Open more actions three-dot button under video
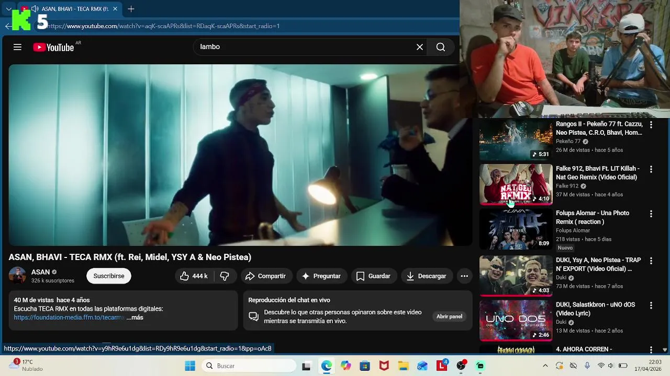The height and width of the screenshot is (376, 670). (x=464, y=276)
